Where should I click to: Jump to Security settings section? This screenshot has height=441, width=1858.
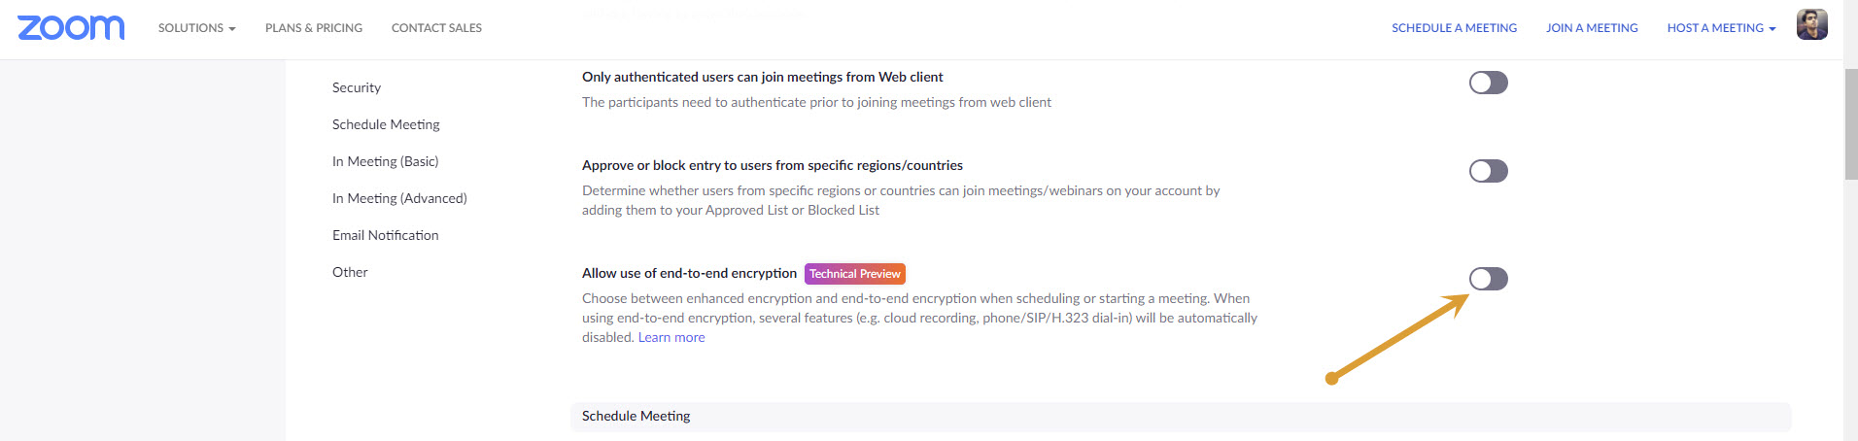click(357, 87)
